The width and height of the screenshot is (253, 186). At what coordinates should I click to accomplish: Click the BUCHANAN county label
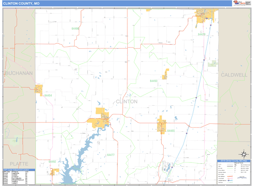coord(19,73)
